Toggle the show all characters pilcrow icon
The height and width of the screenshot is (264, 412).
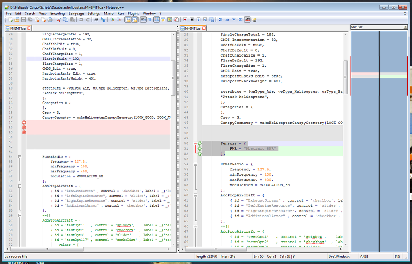coord(149,19)
